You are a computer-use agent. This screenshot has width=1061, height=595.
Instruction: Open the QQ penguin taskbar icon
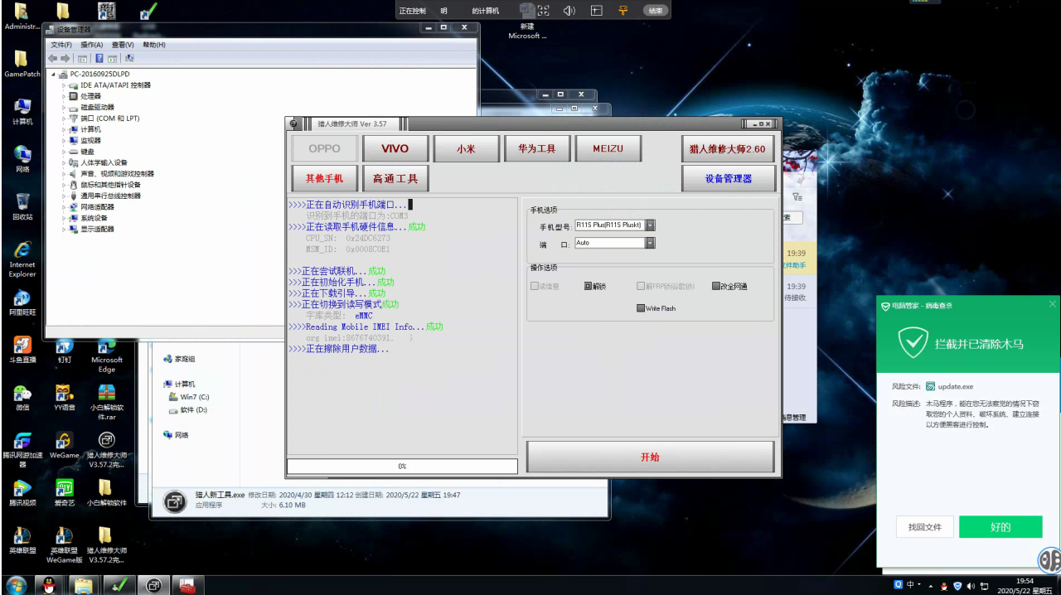tap(50, 585)
